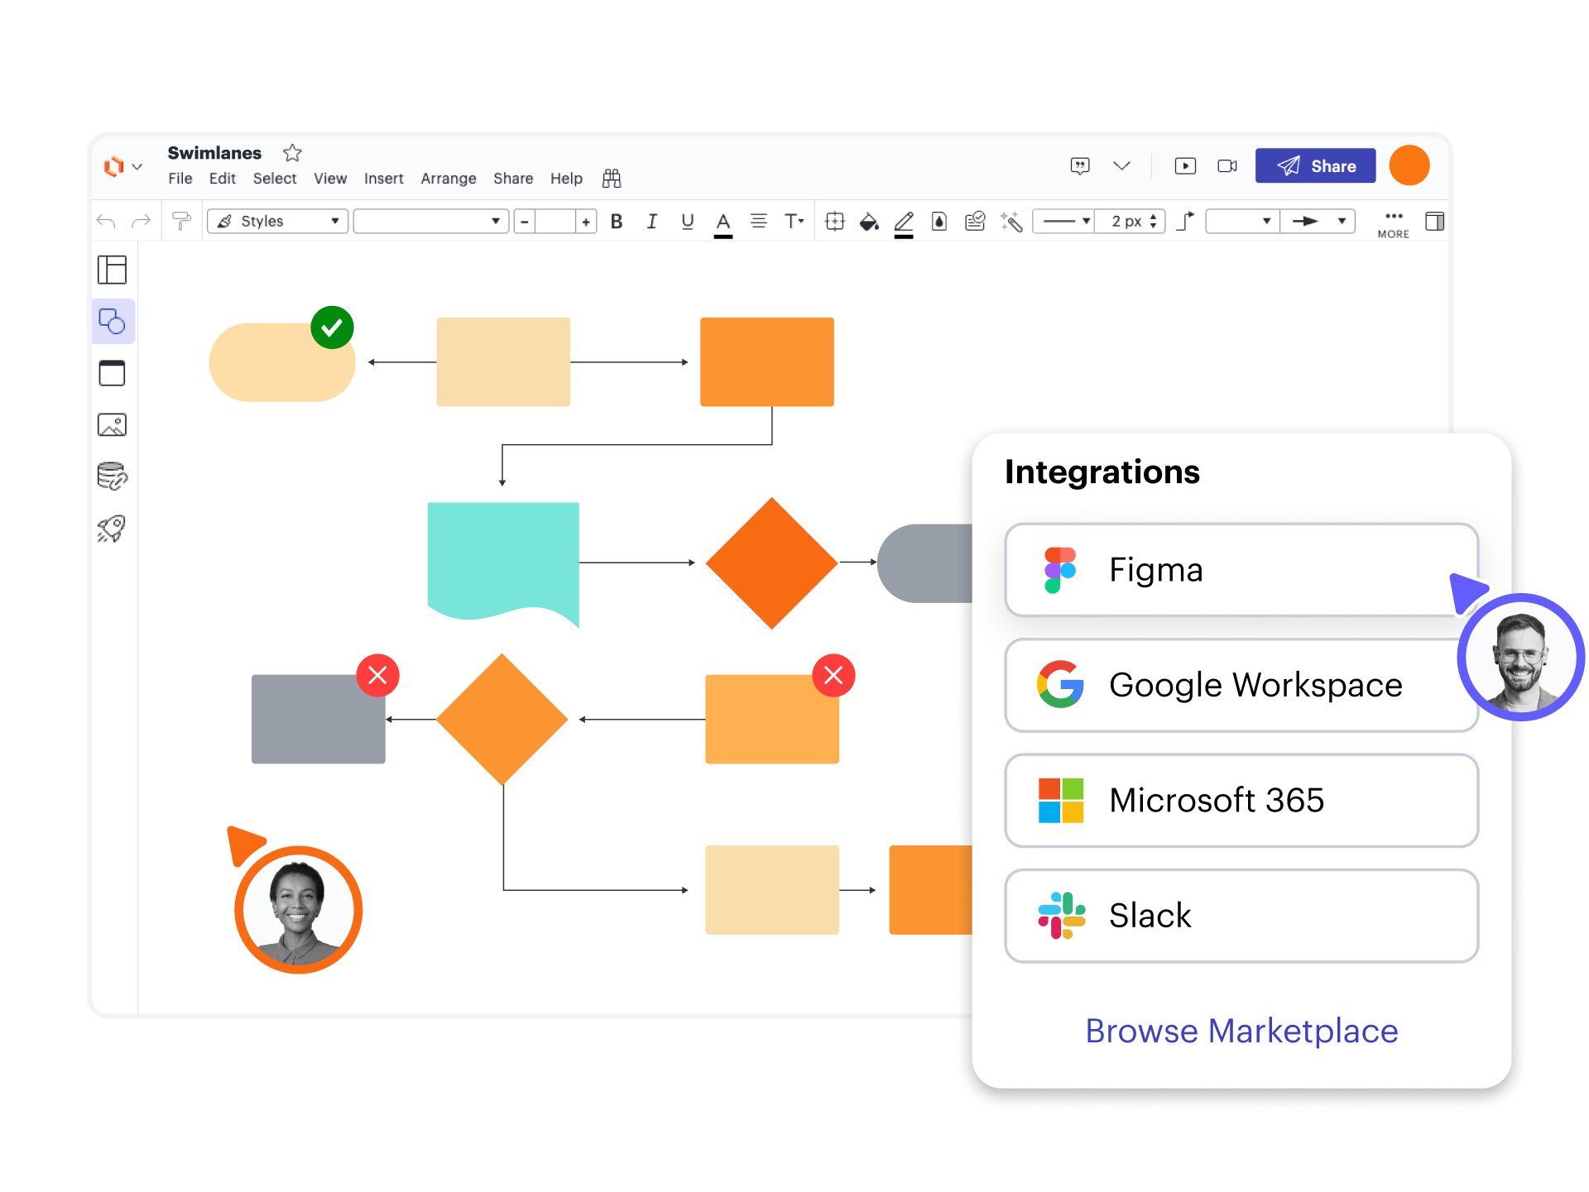Open the Styles dropdown
Image resolution: width=1589 pixels, height=1192 pixels.
pyautogui.click(x=277, y=222)
